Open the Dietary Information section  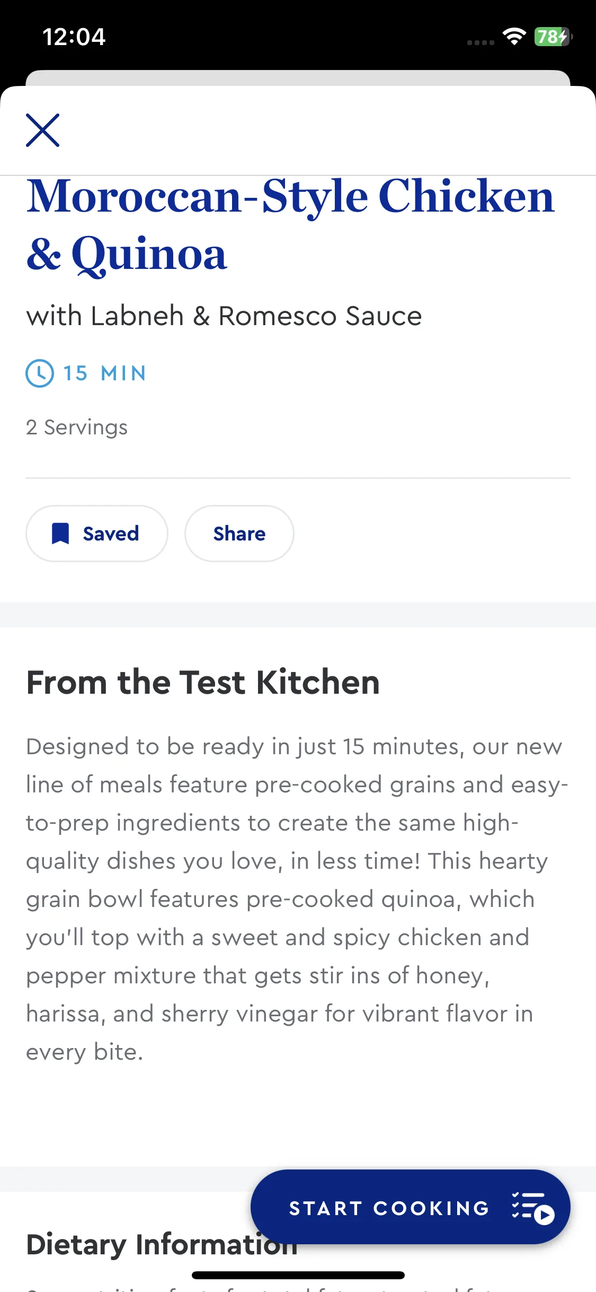[x=162, y=1244]
